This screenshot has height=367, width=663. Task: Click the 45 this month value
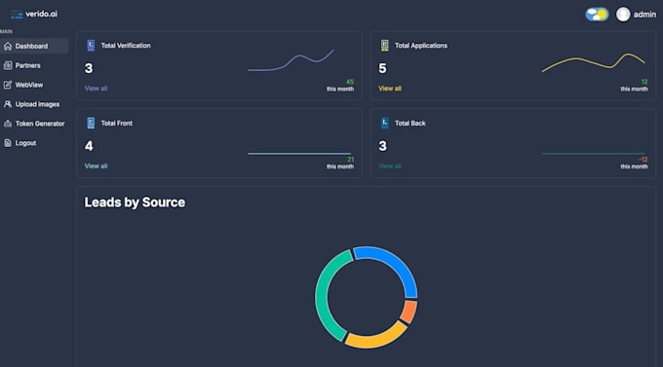[x=350, y=82]
